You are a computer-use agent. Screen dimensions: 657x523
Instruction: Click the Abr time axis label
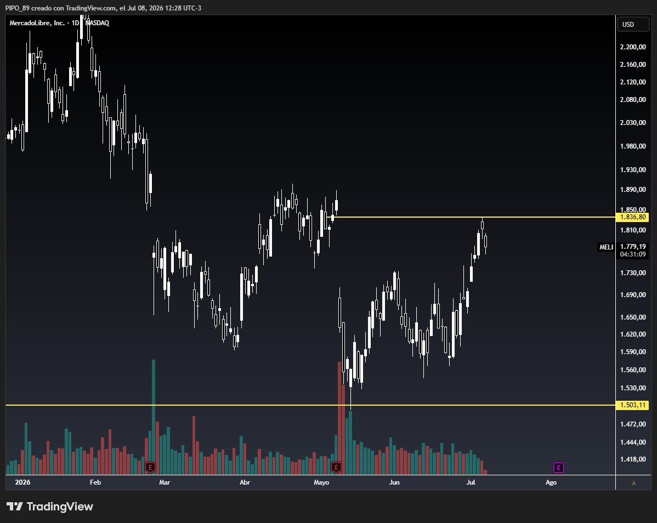click(x=245, y=482)
